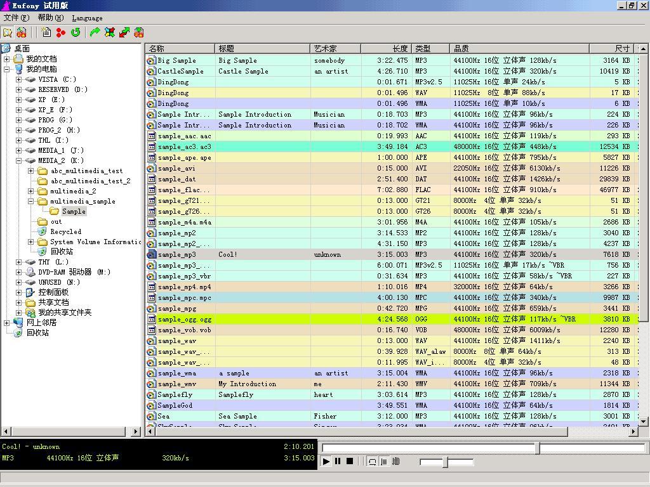Screen dimensions: 650x487
Task: Select the Sea Sample row
Action: (392, 416)
